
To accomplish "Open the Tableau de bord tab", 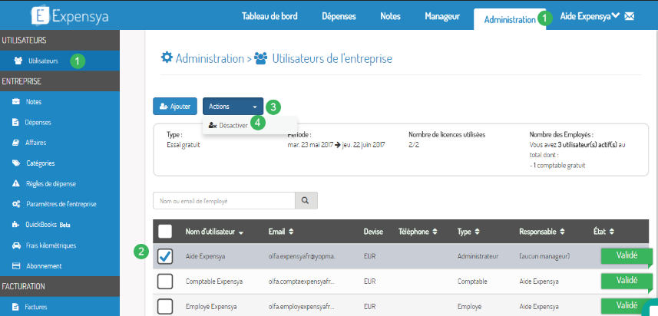I will pyautogui.click(x=269, y=16).
